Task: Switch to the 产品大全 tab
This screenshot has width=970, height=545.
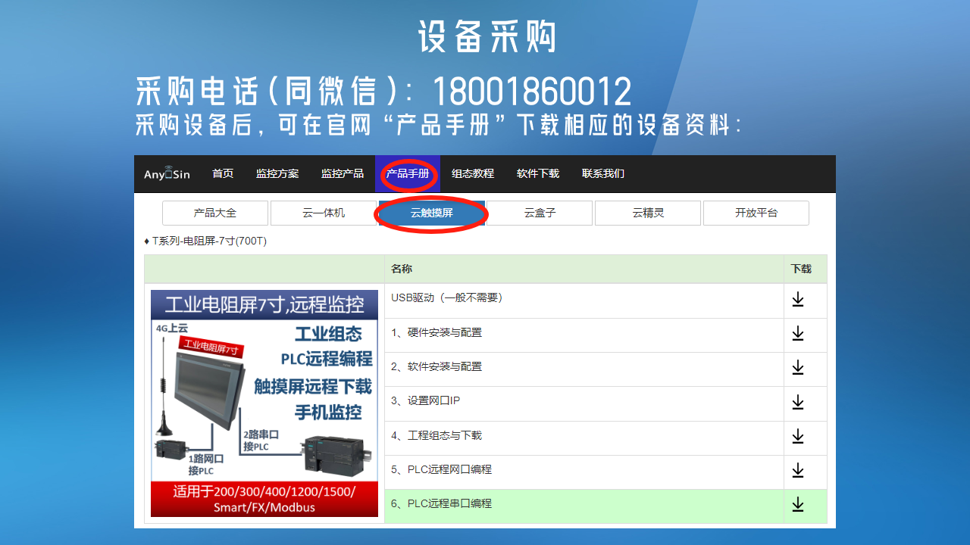Action: pos(215,213)
